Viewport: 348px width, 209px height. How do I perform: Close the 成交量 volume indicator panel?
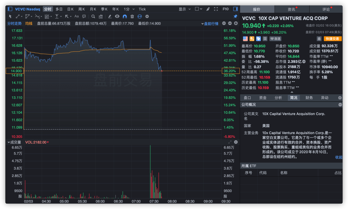pyautogui.click(x=236, y=142)
